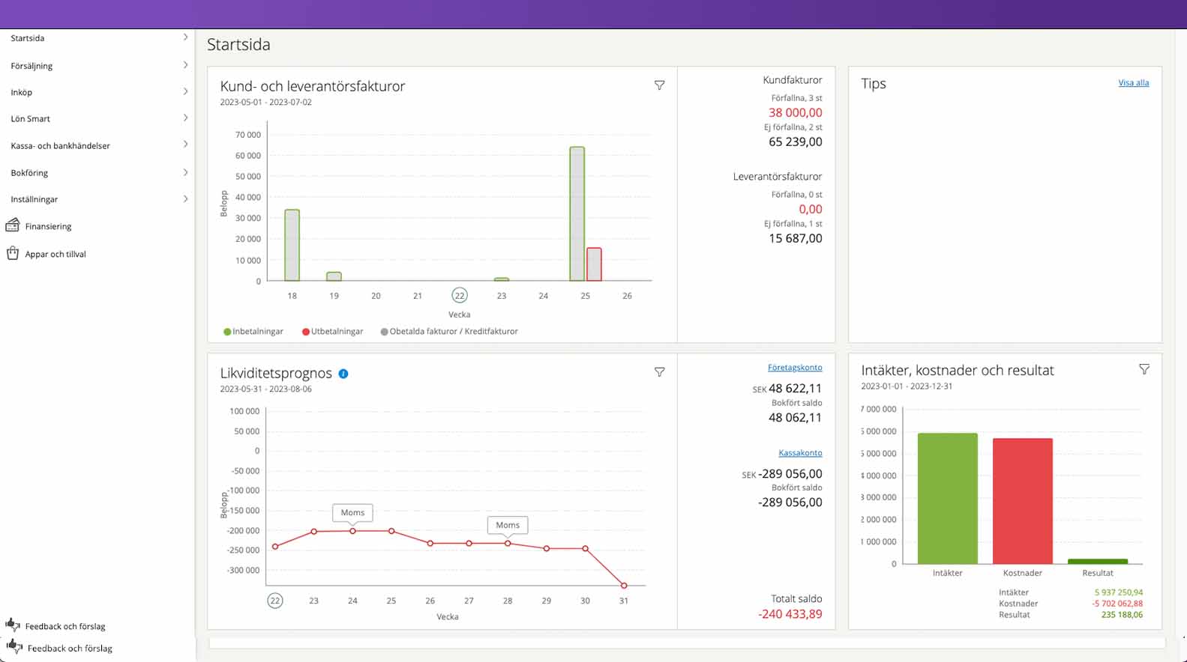Click the Totalt saldo value -240 433,89
The width and height of the screenshot is (1187, 662).
click(790, 614)
